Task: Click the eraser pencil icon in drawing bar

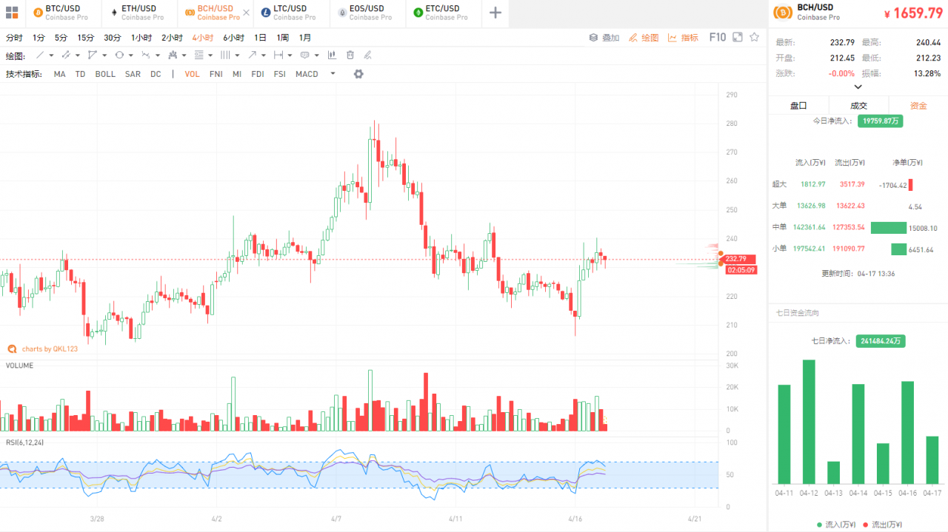Action: coord(367,55)
